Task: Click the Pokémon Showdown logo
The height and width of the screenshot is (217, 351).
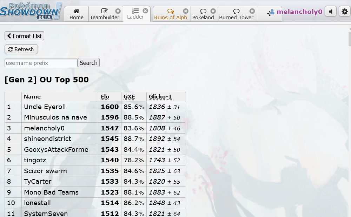Action: coord(31,11)
